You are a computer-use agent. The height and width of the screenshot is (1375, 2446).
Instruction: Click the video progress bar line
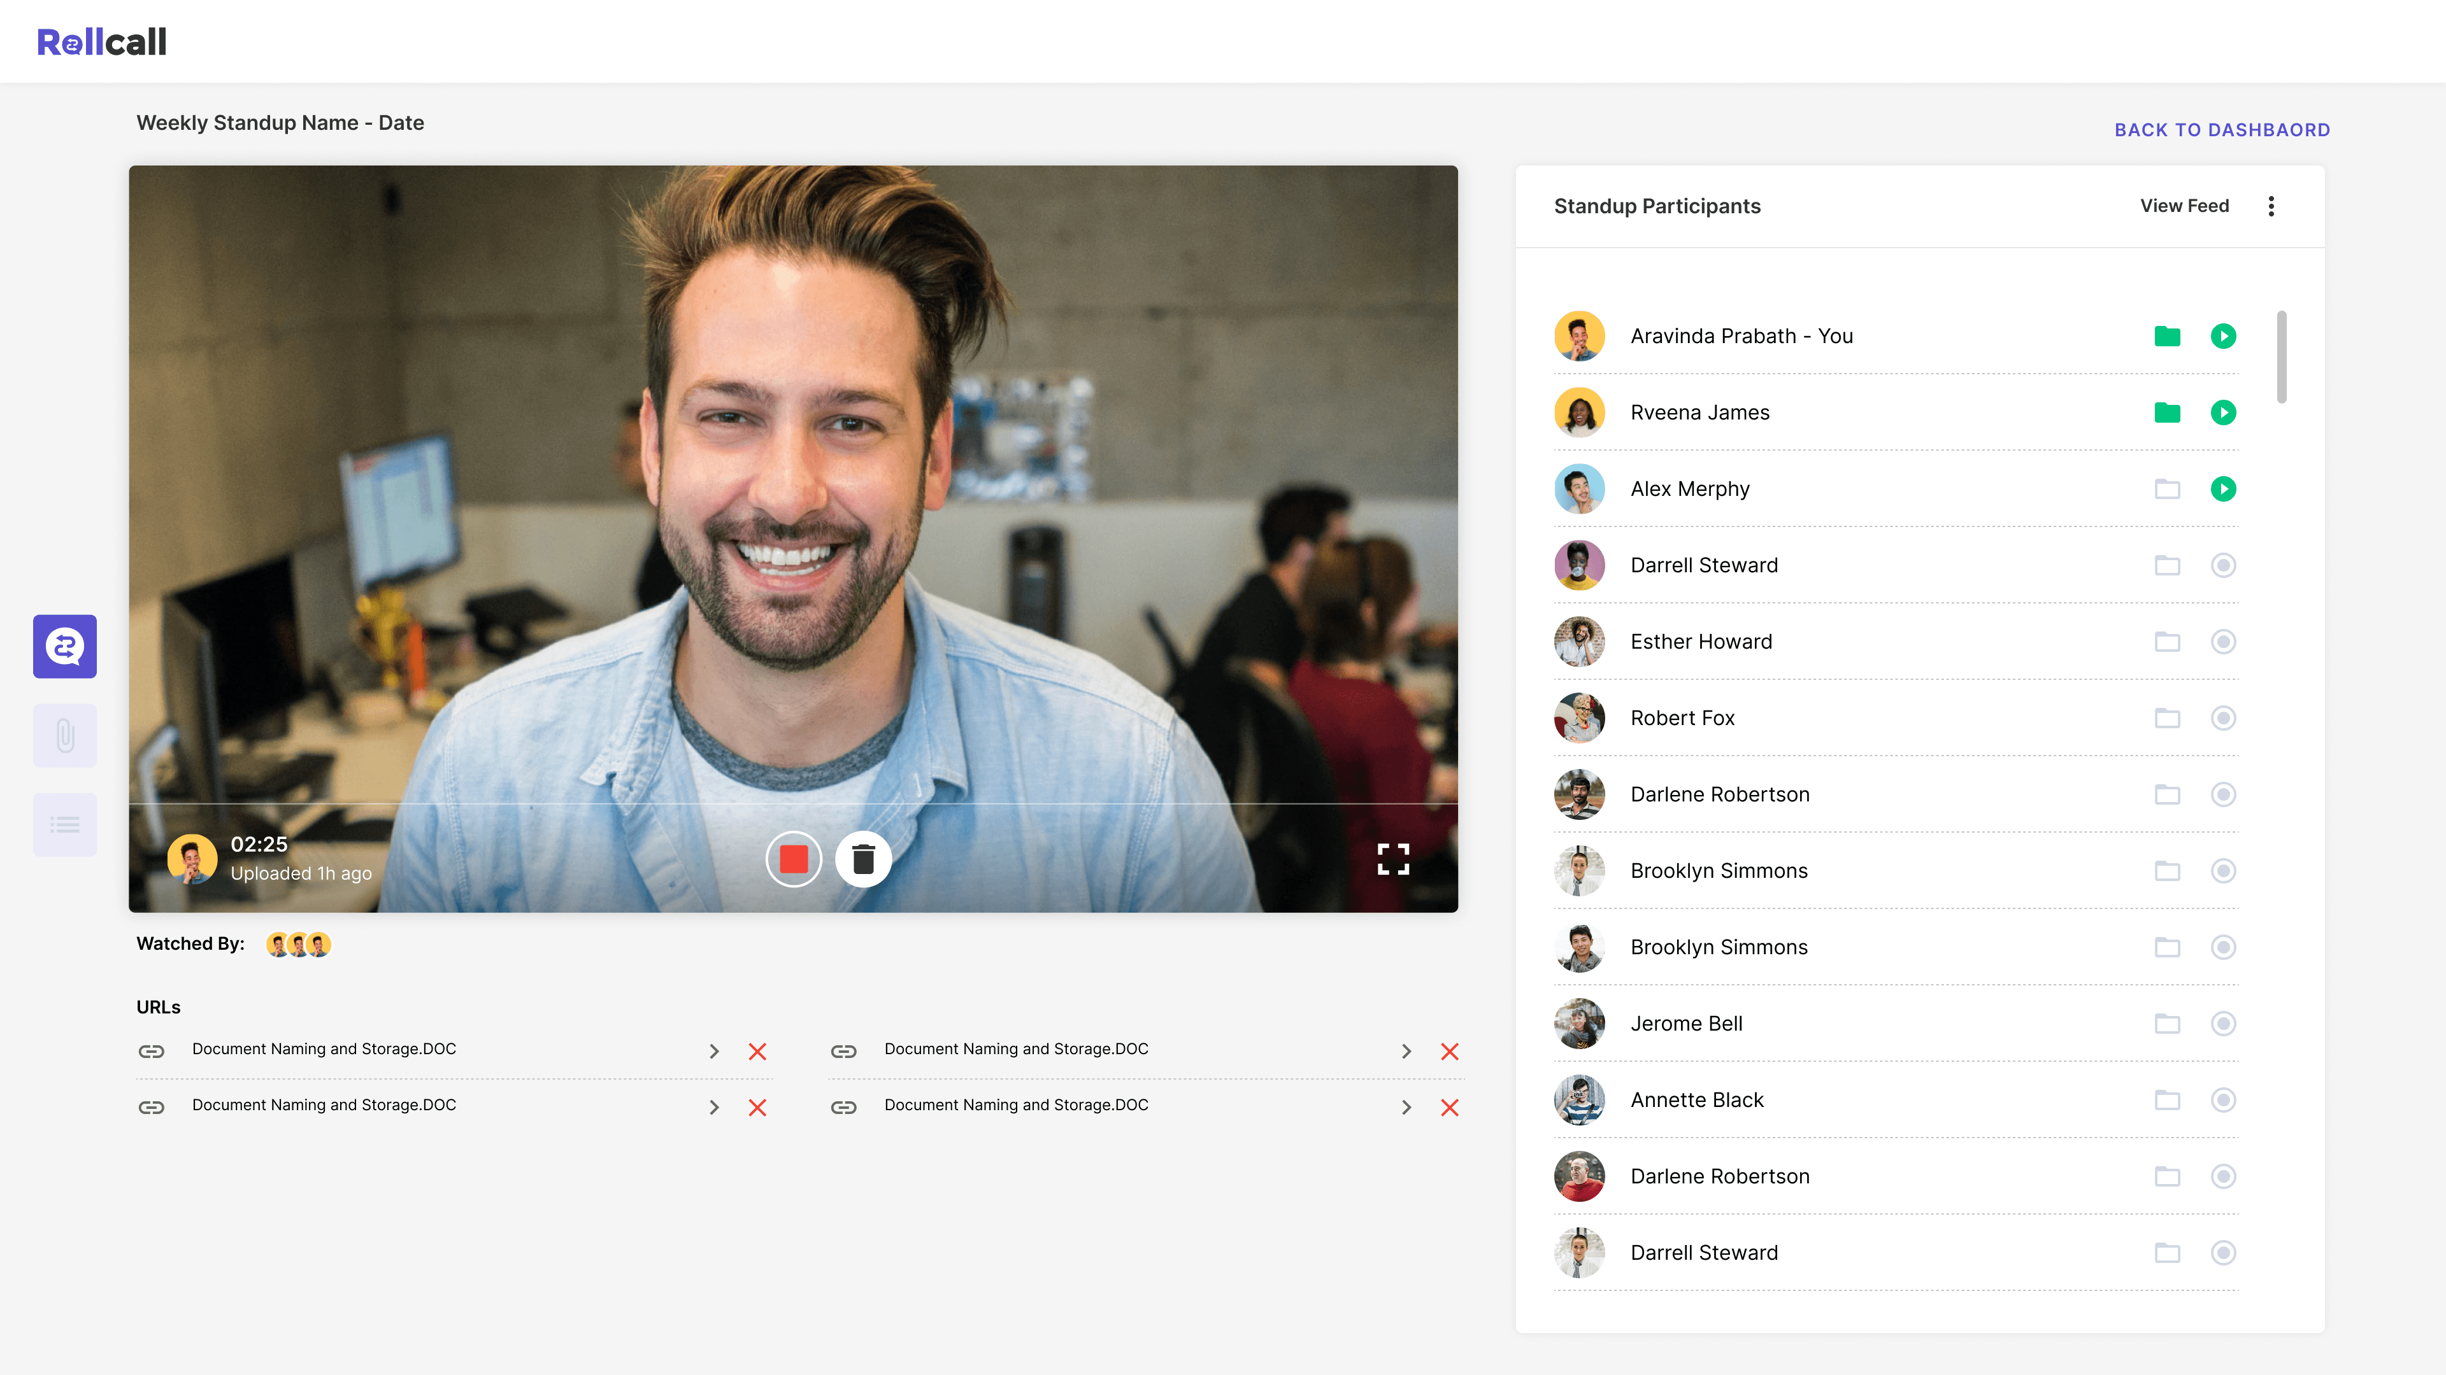pyautogui.click(x=793, y=804)
